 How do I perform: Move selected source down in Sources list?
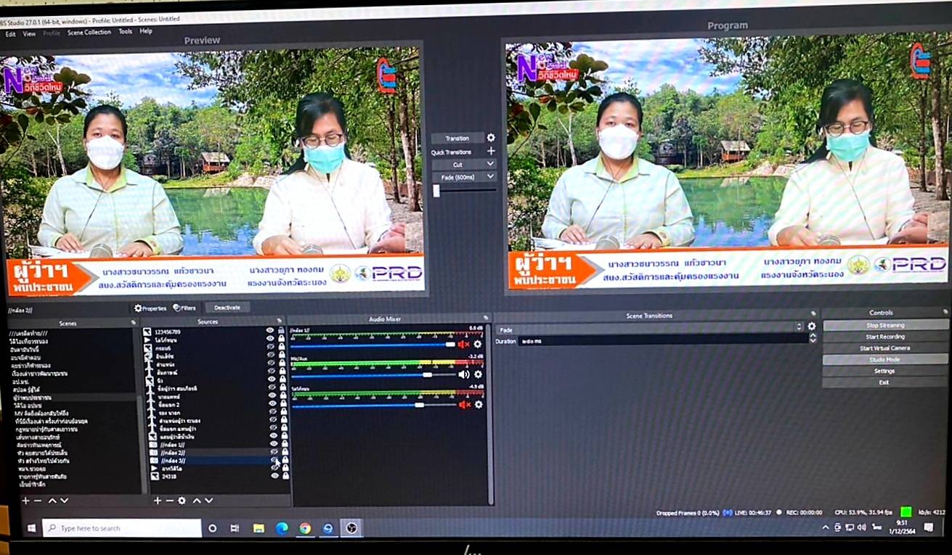209,501
